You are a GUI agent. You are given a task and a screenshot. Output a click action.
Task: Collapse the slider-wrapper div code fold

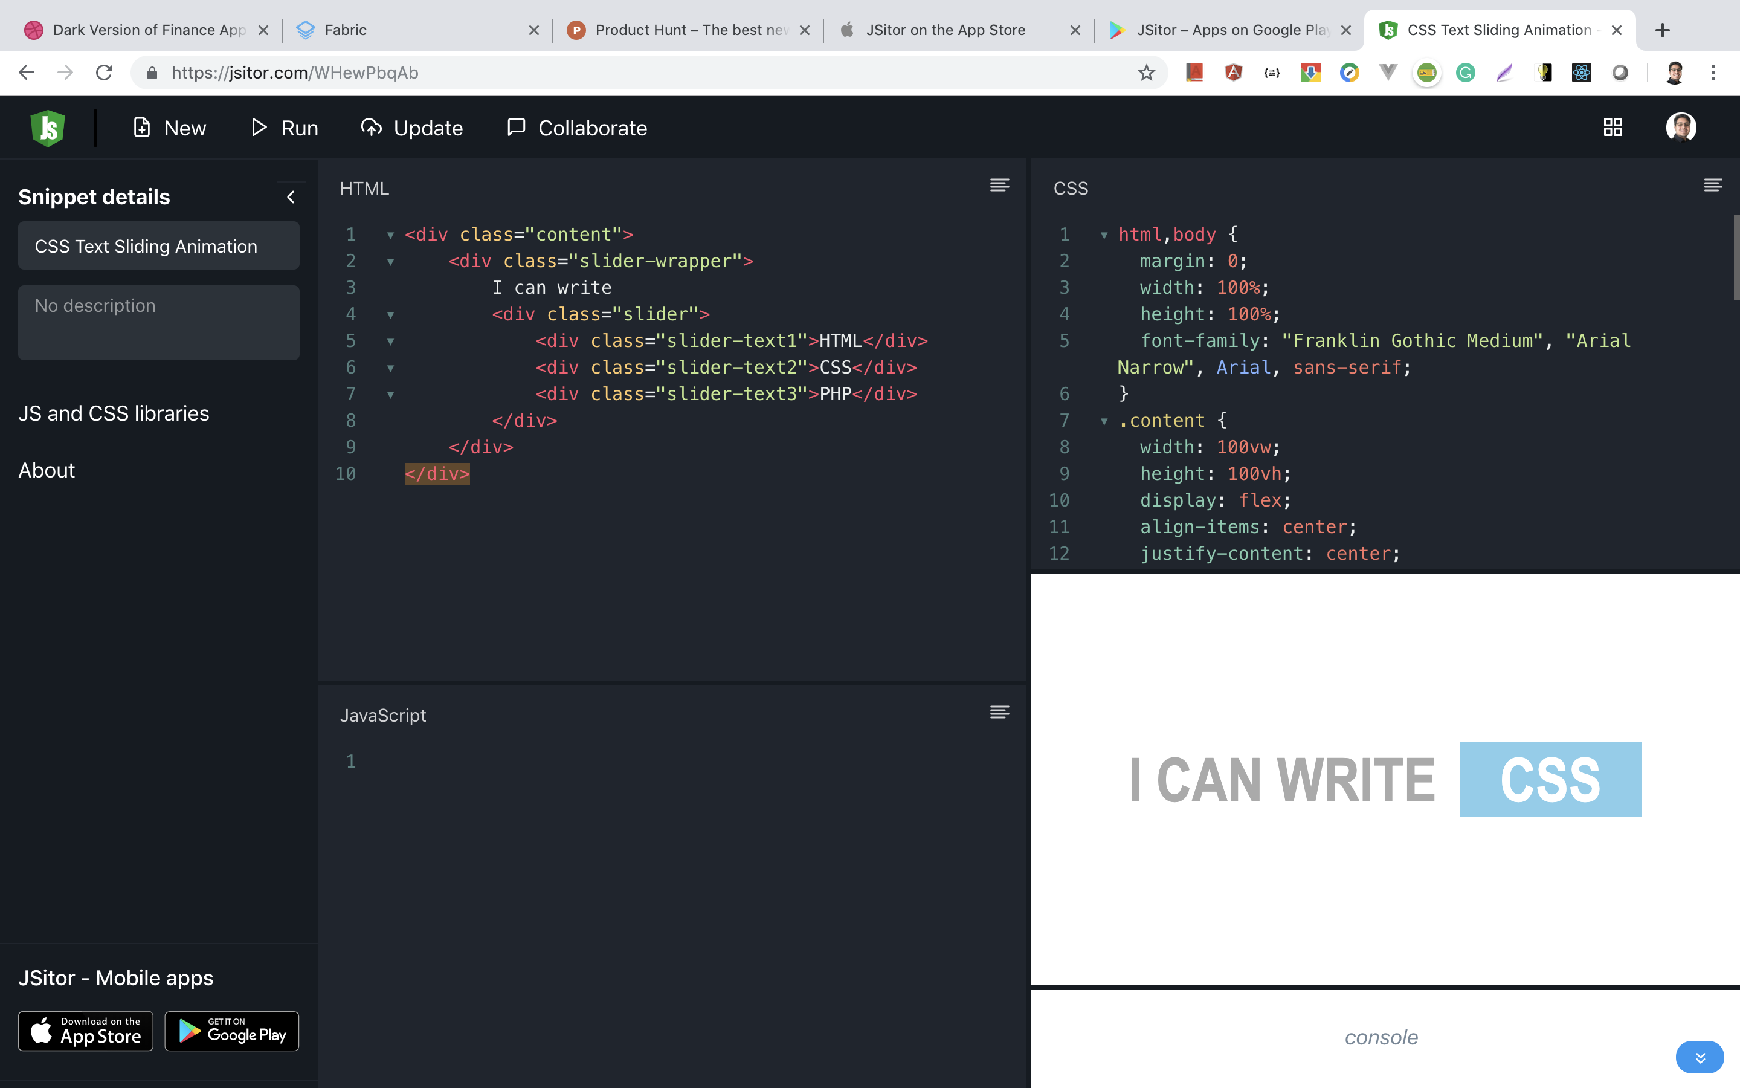[x=390, y=261]
